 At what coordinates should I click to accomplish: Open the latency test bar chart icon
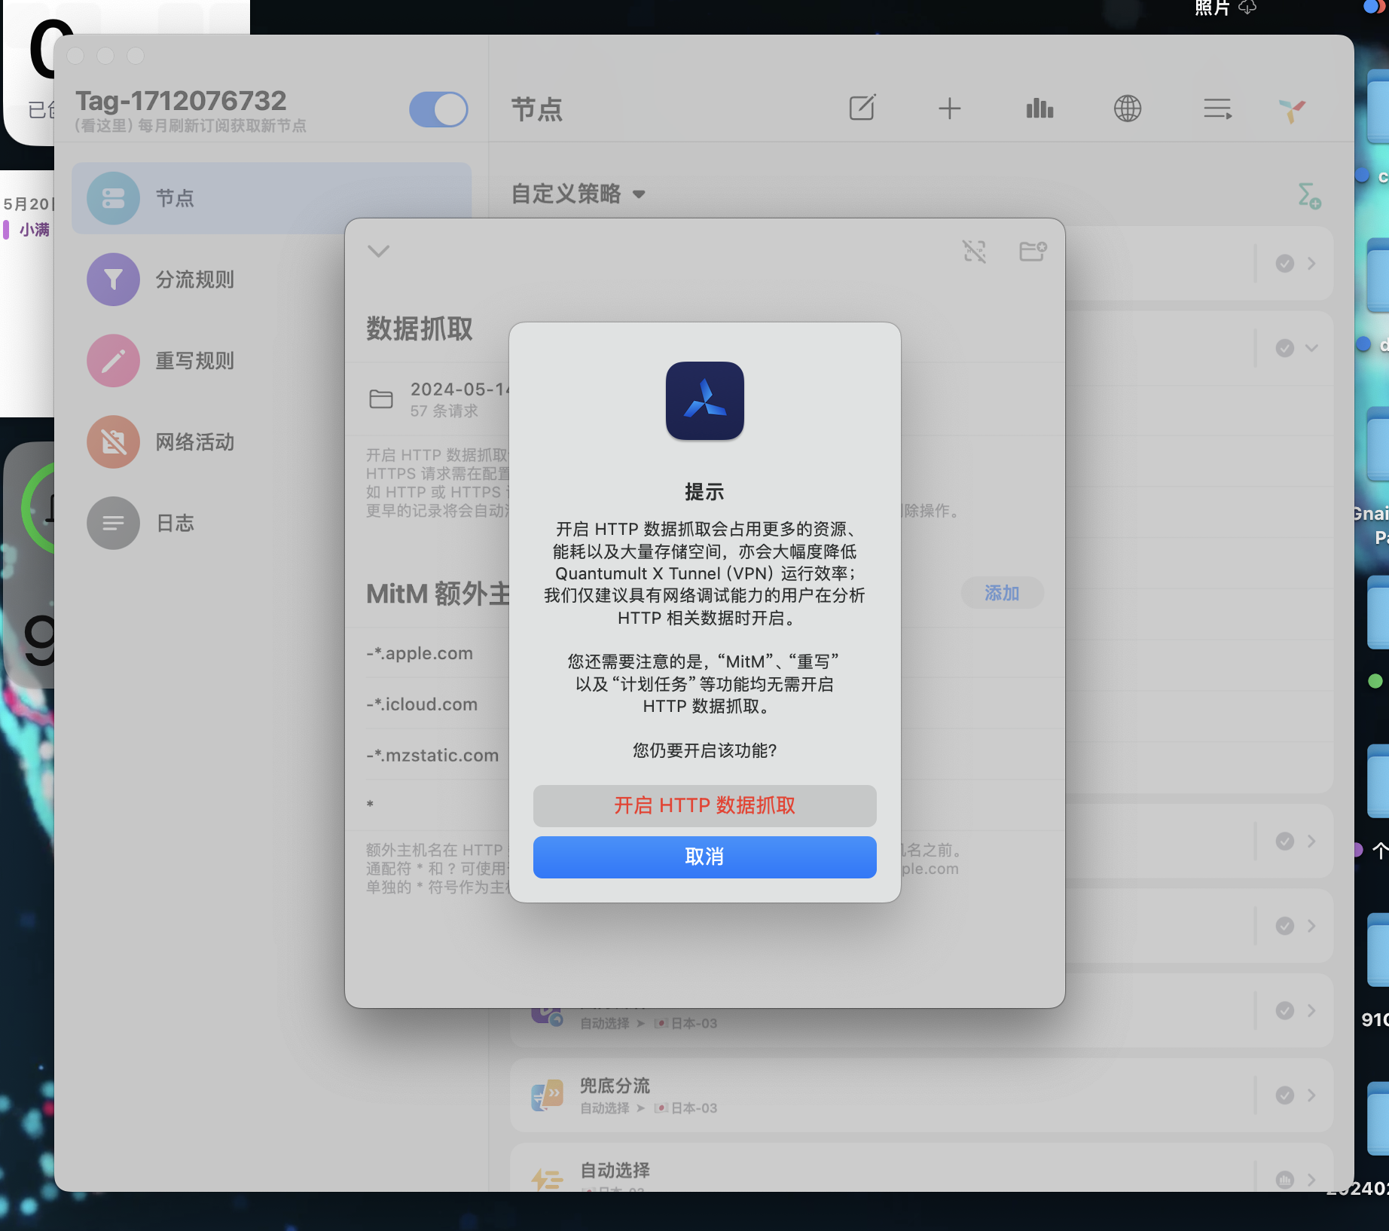point(1039,108)
